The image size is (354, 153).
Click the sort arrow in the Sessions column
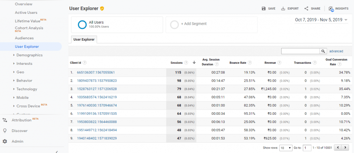[x=194, y=63]
